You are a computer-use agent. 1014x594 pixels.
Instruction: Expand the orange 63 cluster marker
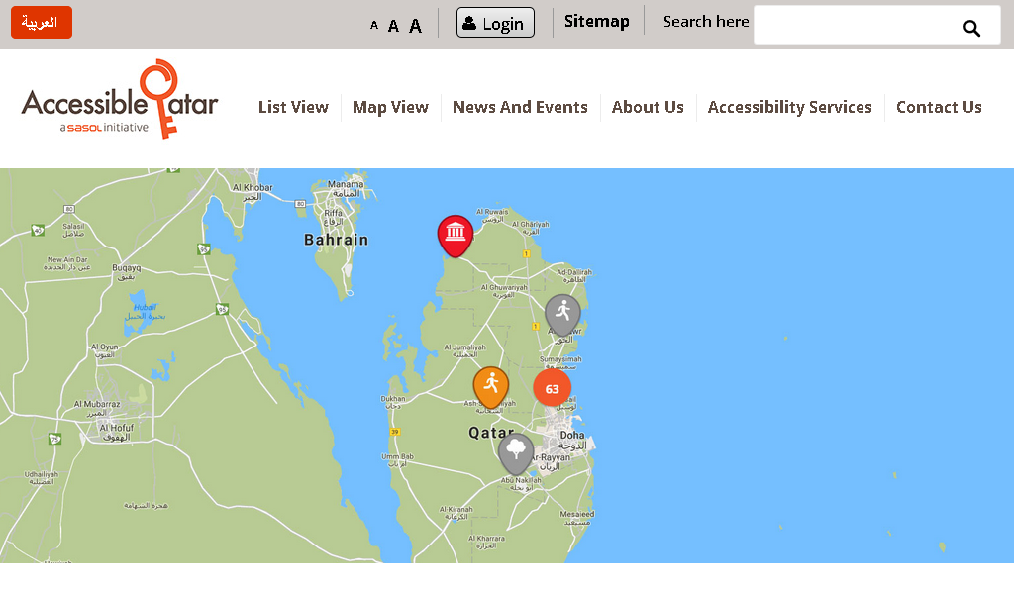coord(552,388)
